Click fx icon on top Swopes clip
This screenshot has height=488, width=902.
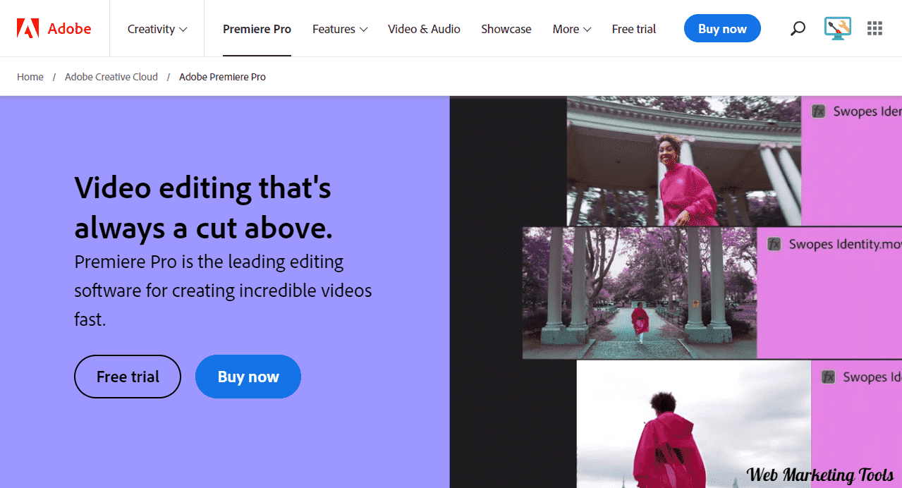[818, 111]
